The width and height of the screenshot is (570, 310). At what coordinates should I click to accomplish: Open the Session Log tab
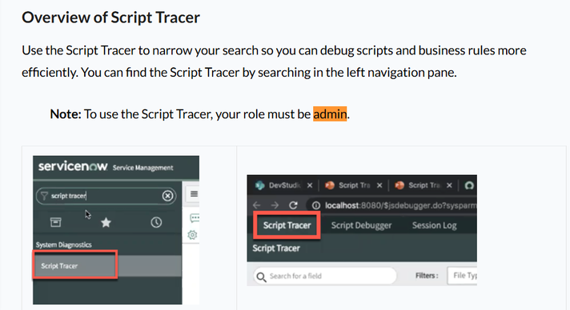pos(435,225)
